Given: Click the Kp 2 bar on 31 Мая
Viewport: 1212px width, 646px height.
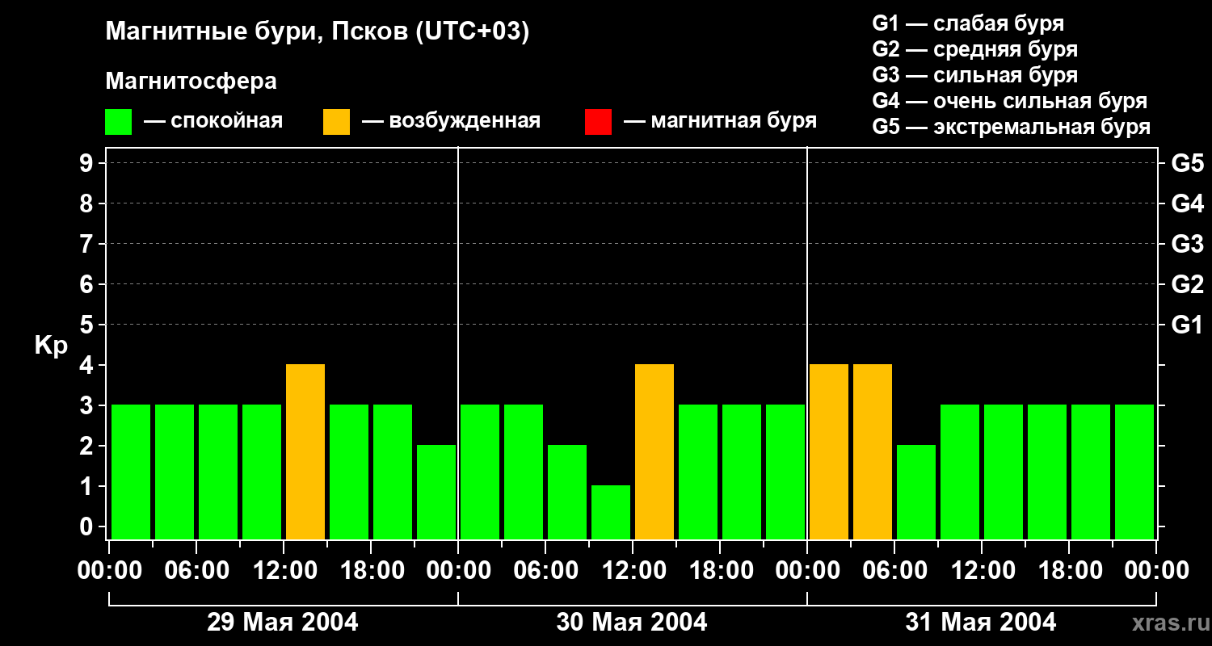Looking at the screenshot, I should coord(916,492).
